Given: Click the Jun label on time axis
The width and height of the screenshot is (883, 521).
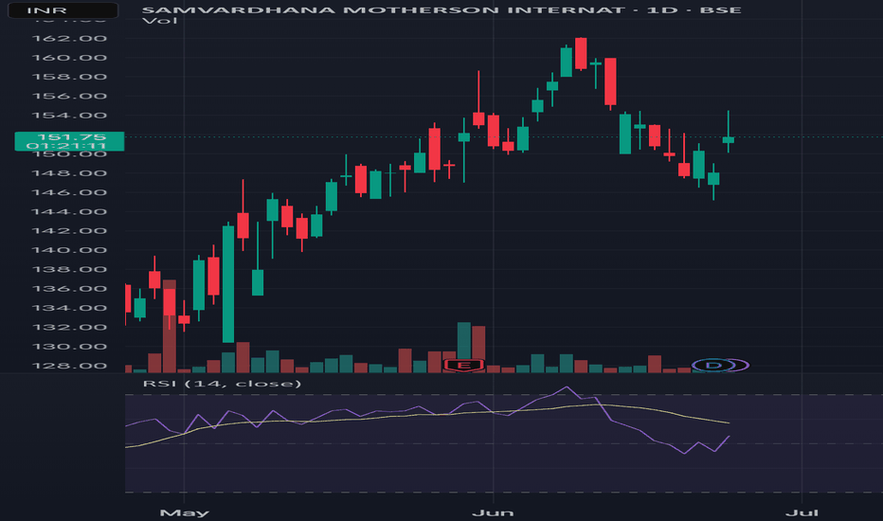Looking at the screenshot, I should point(493,513).
